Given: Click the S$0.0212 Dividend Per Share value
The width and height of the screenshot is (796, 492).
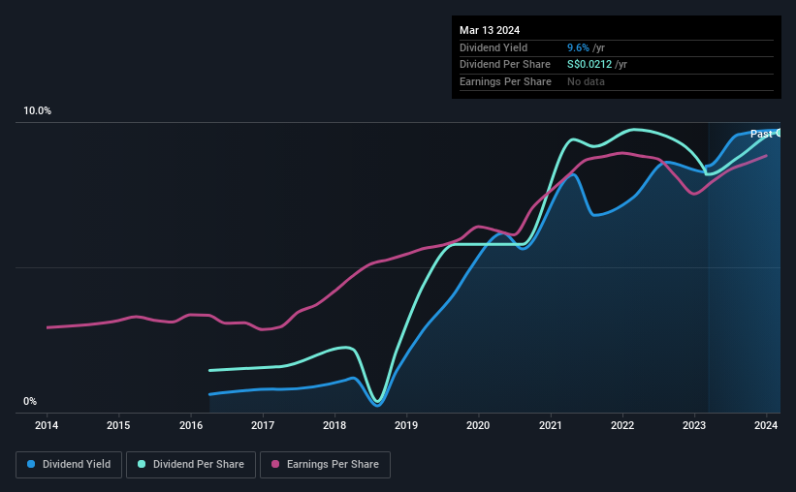Looking at the screenshot, I should [589, 65].
